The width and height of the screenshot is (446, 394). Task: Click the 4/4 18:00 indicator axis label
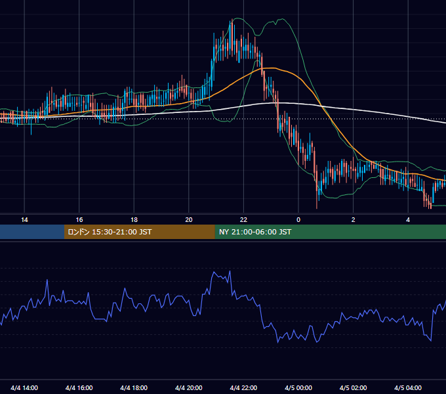tap(134, 387)
